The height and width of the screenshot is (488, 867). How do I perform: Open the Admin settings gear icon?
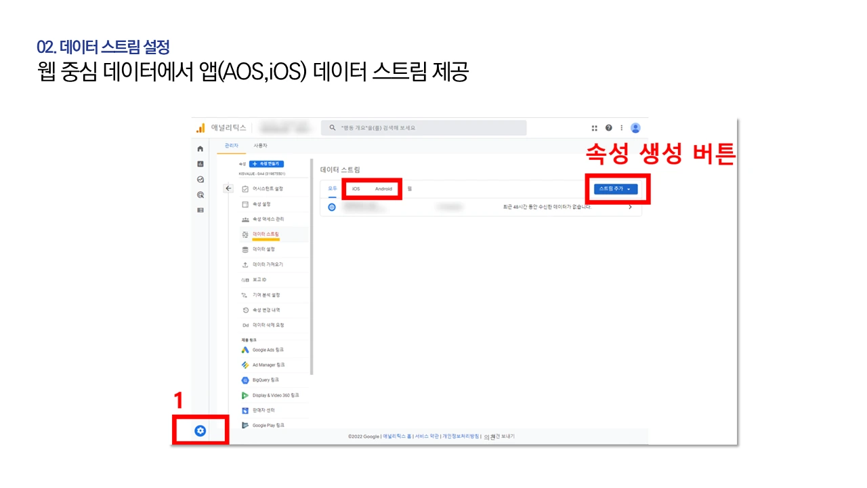[x=200, y=429]
